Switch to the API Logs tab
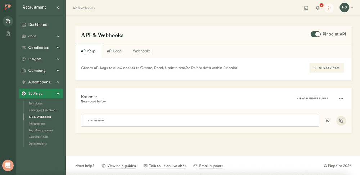This screenshot has width=360, height=175. [114, 51]
